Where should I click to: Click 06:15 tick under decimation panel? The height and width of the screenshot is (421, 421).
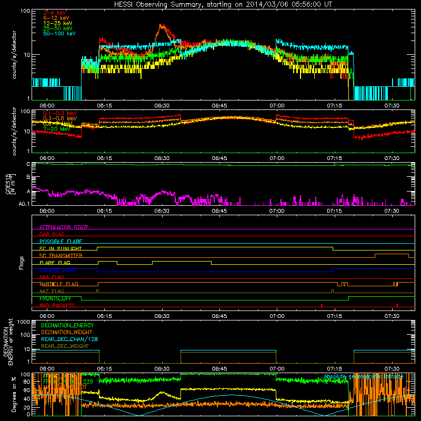[104, 369]
